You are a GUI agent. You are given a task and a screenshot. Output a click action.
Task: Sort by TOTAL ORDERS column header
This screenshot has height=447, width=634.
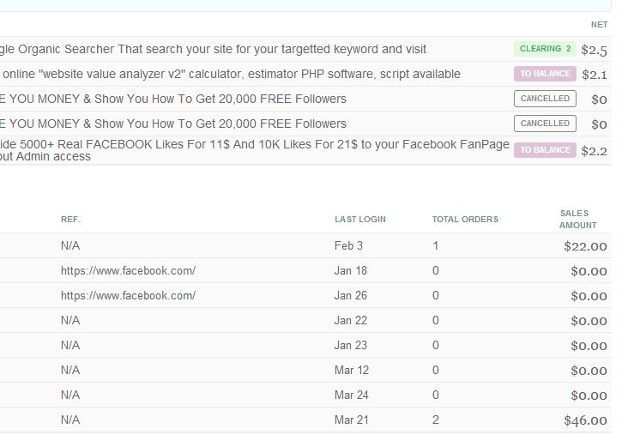click(465, 220)
